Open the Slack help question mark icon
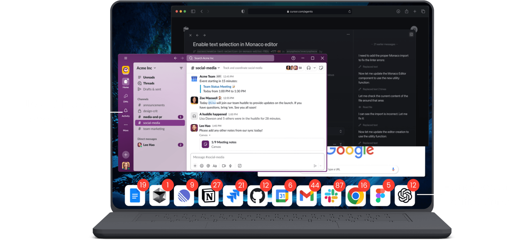This screenshot has height=240, width=516. [293, 58]
